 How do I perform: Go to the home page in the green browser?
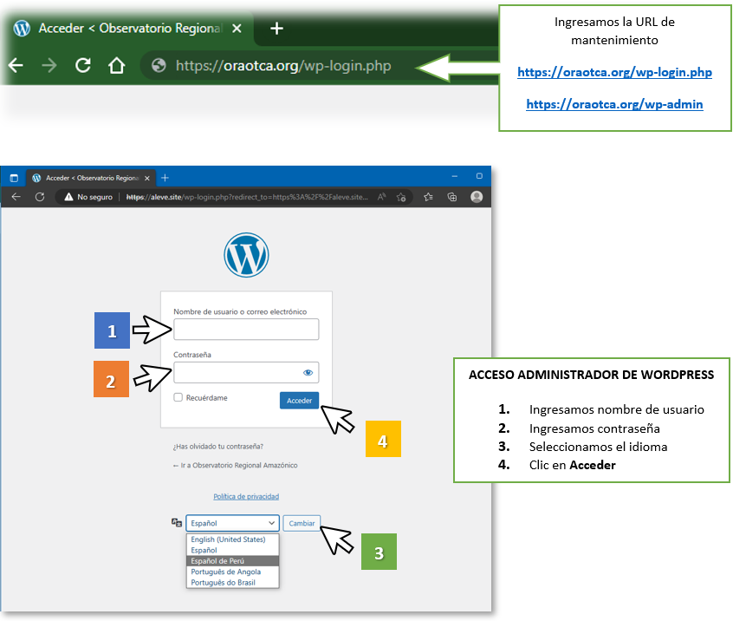pos(116,65)
